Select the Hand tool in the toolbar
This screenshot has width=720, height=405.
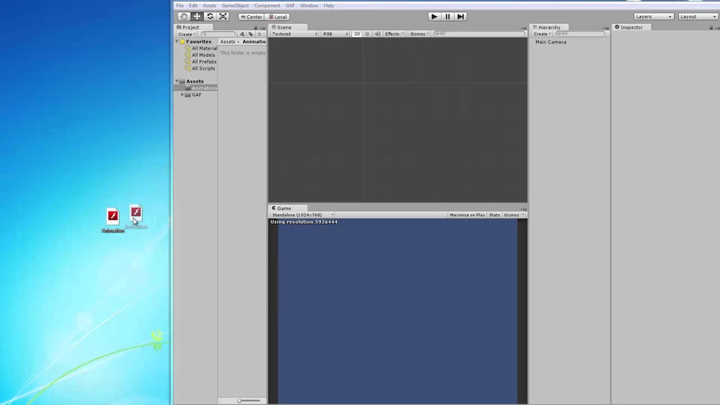pos(184,17)
